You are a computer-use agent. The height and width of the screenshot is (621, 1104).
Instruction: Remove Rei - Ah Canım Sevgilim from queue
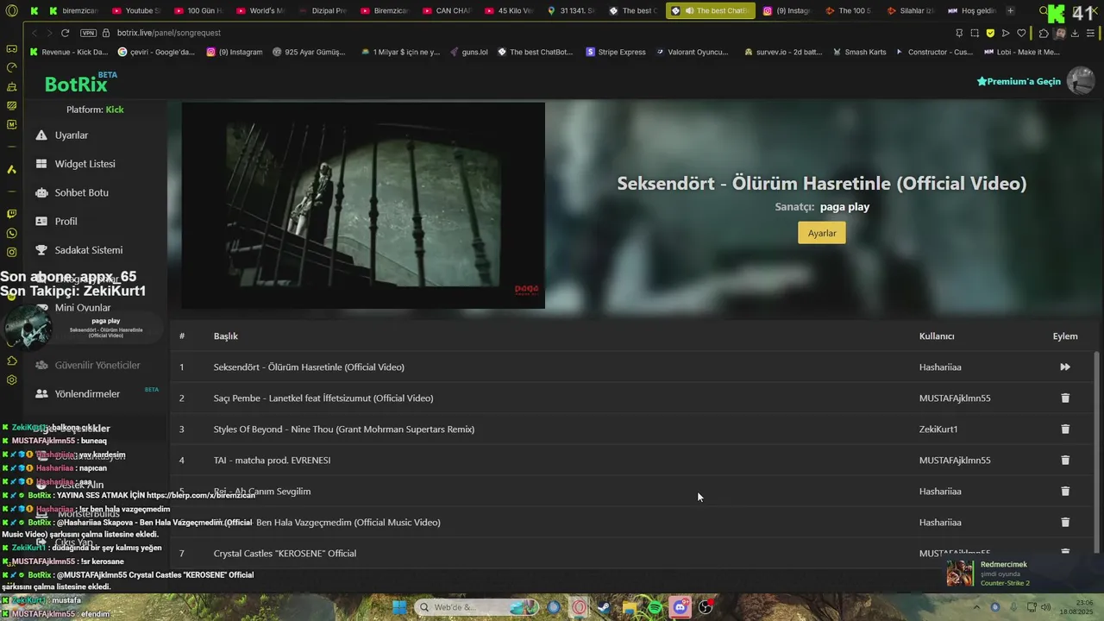1065,491
